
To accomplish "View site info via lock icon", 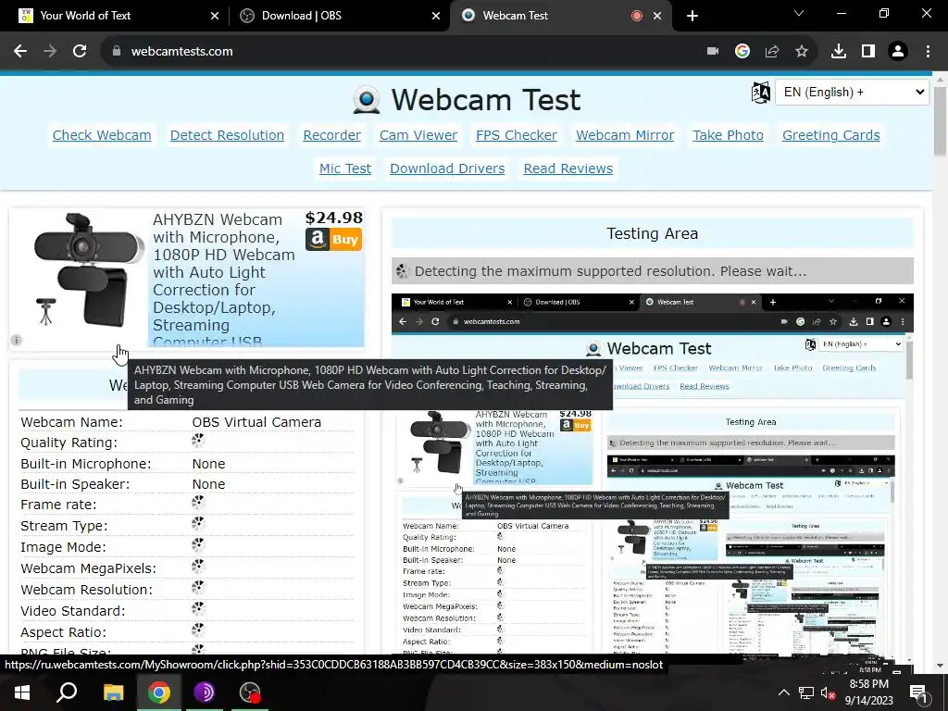I will click(x=117, y=52).
